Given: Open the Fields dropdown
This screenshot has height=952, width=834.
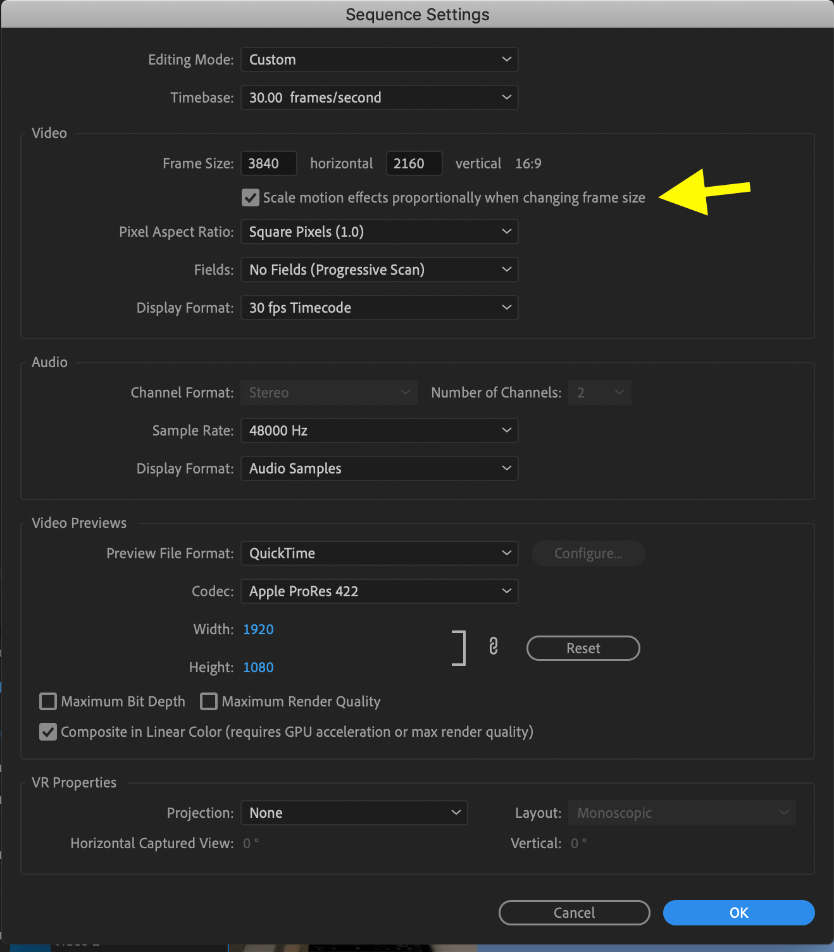Looking at the screenshot, I should coord(379,270).
